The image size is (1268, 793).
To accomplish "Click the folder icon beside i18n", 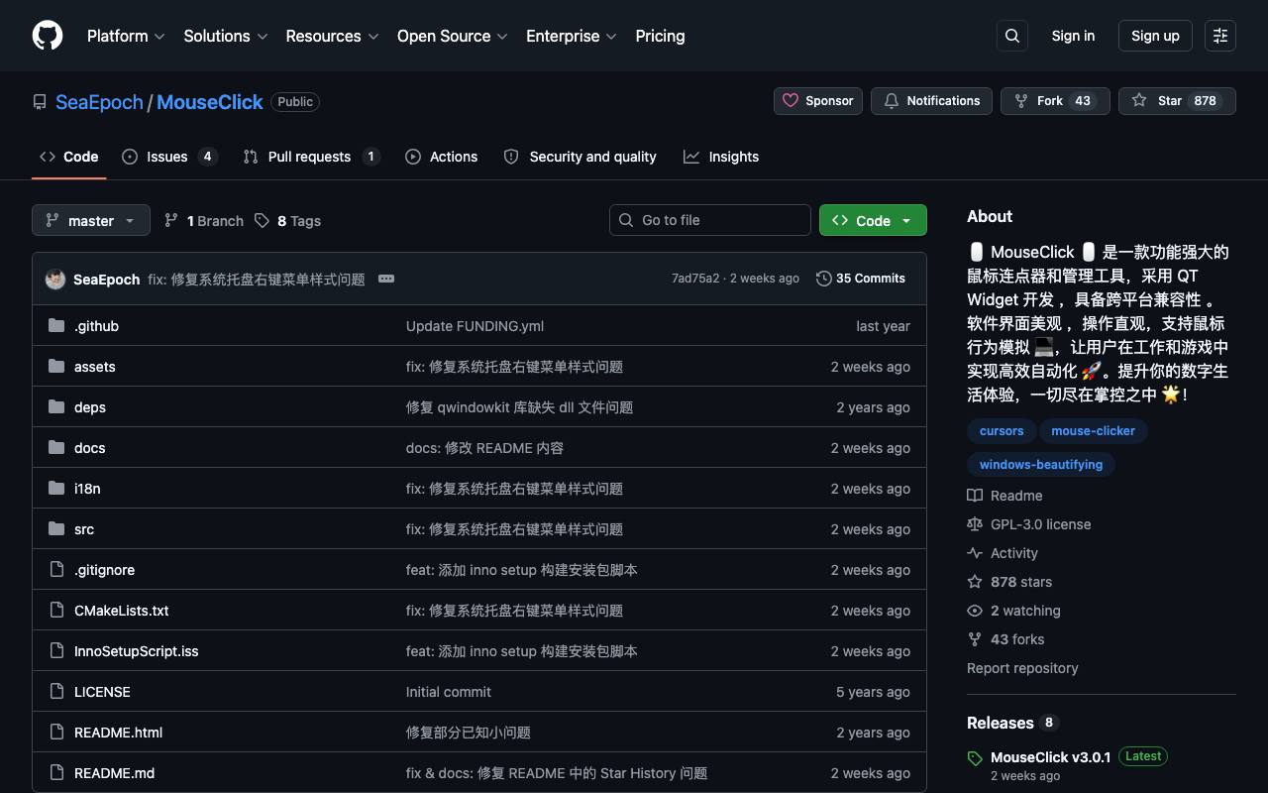I will tap(56, 489).
